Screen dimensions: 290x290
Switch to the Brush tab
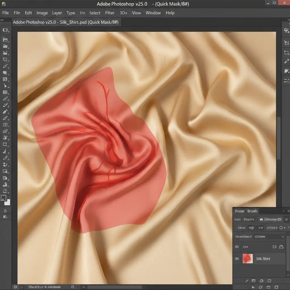252,211
